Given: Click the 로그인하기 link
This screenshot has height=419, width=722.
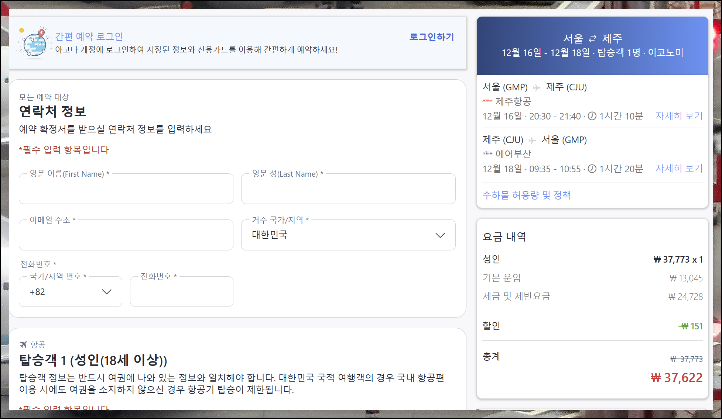Looking at the screenshot, I should tap(431, 37).
